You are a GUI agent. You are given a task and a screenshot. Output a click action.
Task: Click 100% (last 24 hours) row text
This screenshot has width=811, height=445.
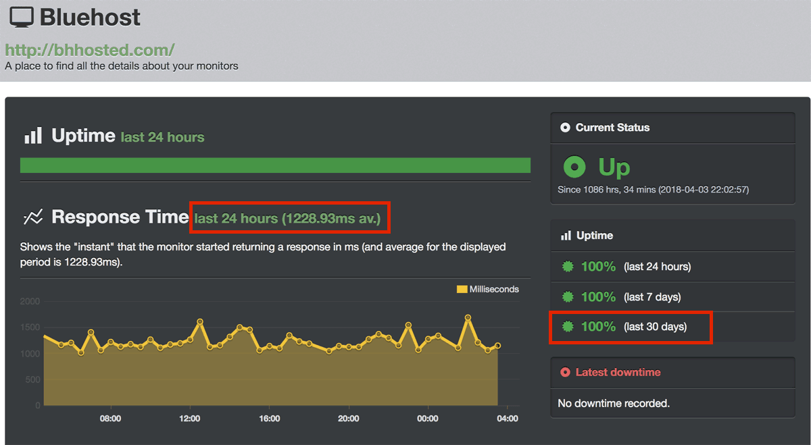click(x=636, y=267)
